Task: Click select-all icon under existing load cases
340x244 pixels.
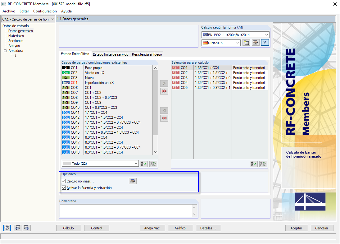Action: pyautogui.click(x=144, y=164)
